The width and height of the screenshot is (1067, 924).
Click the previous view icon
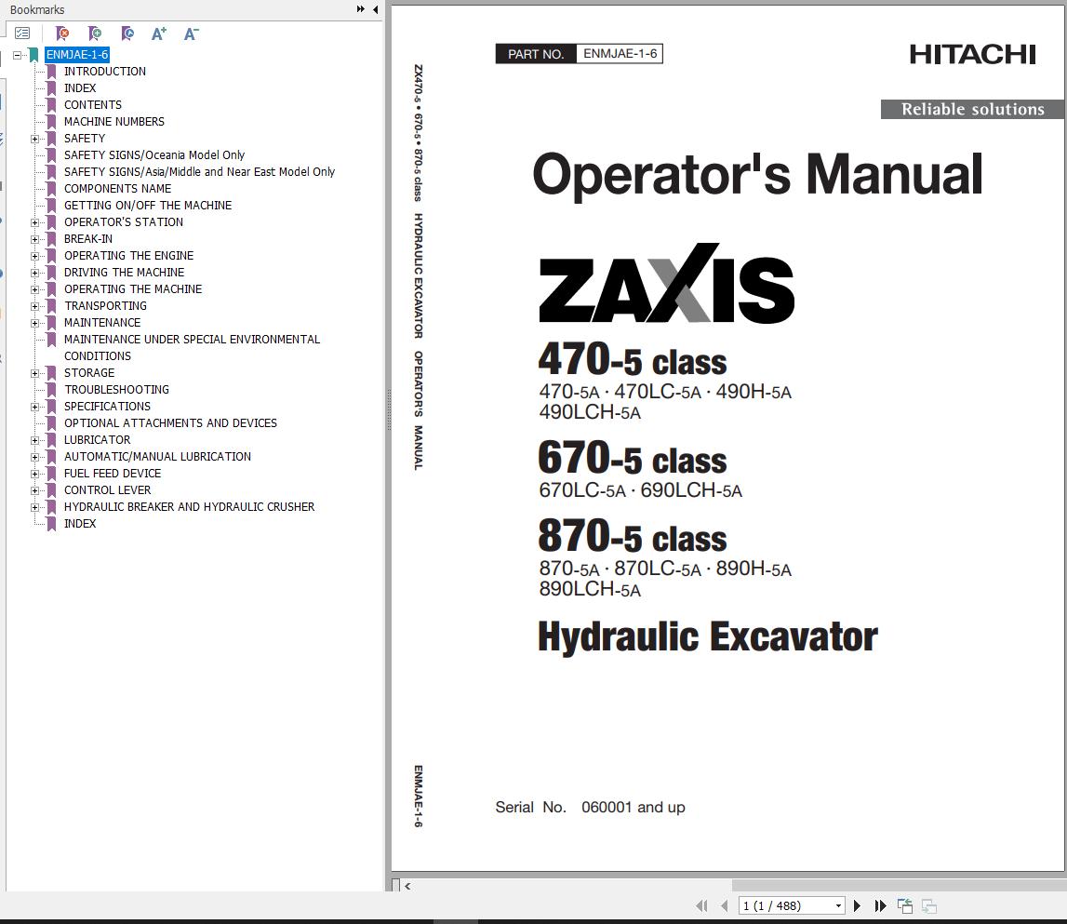click(x=905, y=905)
